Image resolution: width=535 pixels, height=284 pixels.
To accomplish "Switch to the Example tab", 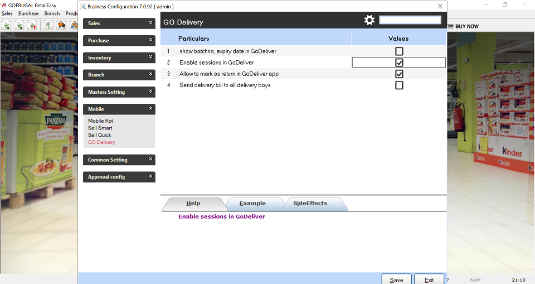I will [252, 204].
